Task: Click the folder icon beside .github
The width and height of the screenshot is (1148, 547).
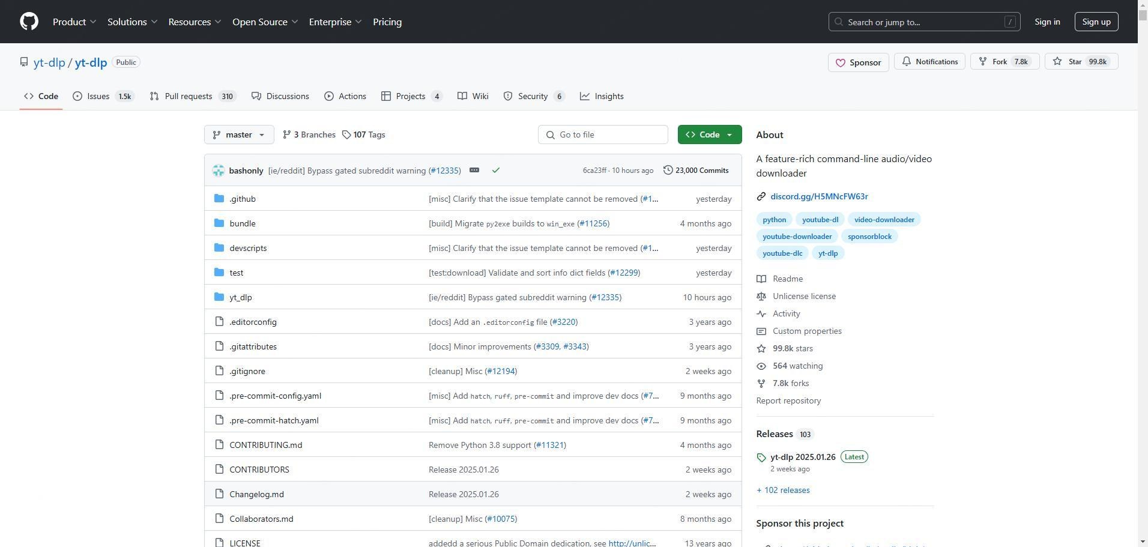Action: 219,198
